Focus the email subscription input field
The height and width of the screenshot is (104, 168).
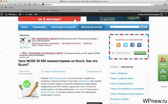tap(123, 53)
